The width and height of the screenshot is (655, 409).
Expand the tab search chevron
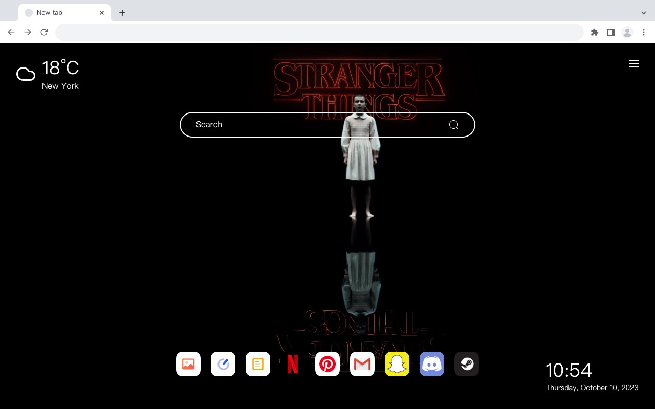point(644,13)
